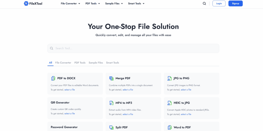
Task: Focus the Search Tool input field
Action: coord(133,48)
